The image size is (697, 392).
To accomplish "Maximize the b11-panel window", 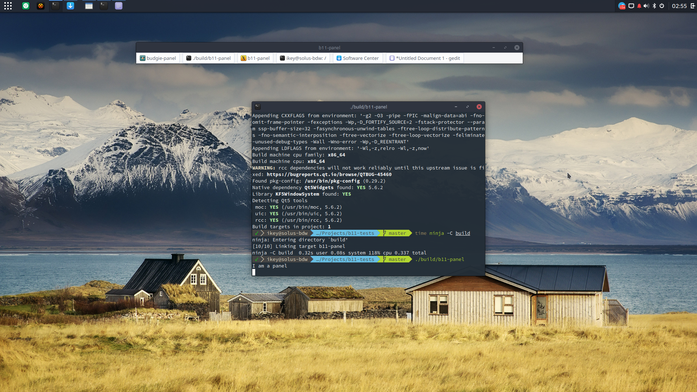I will click(x=505, y=48).
